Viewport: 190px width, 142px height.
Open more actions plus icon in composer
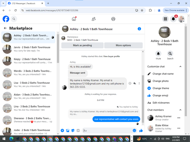pos(62,131)
